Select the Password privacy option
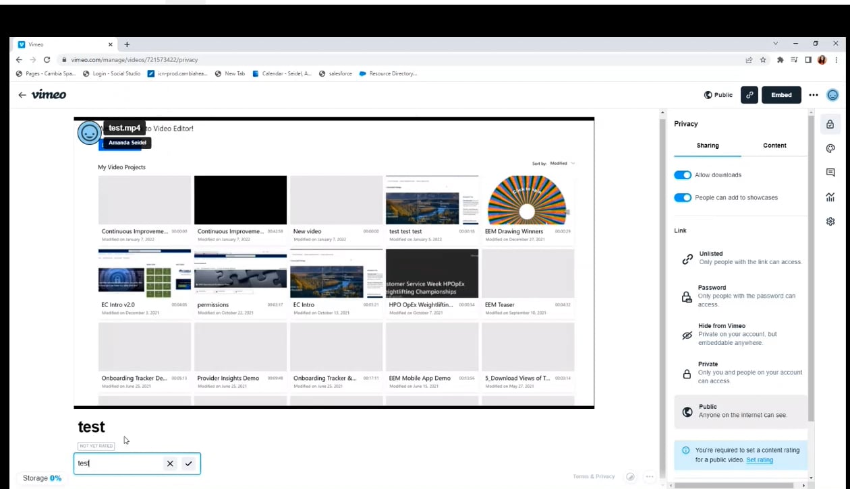Image resolution: width=850 pixels, height=489 pixels. 741,296
